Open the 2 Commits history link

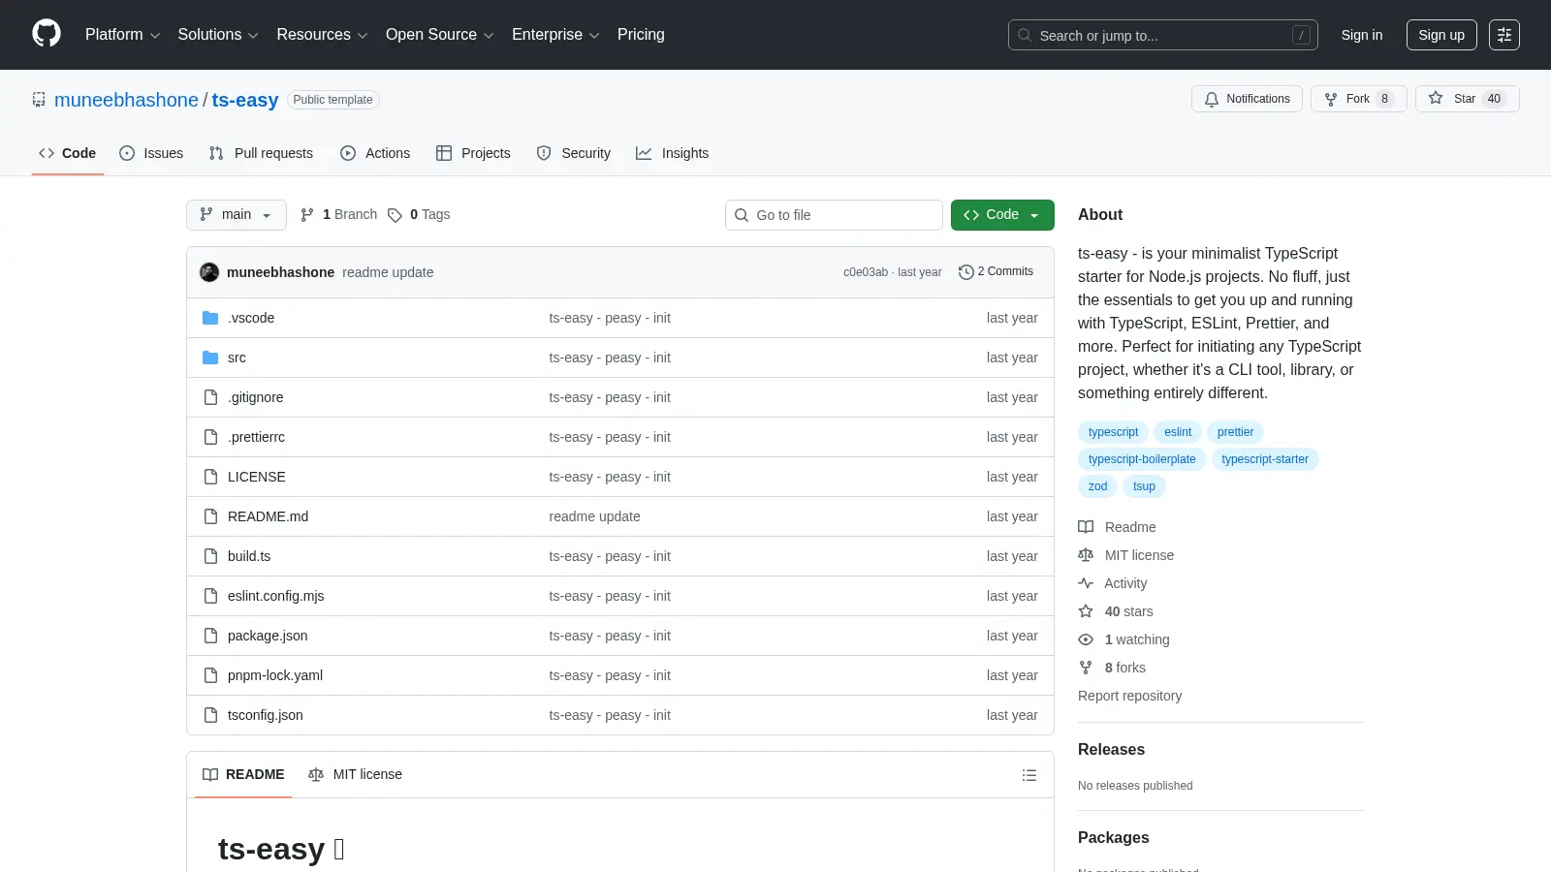996,272
